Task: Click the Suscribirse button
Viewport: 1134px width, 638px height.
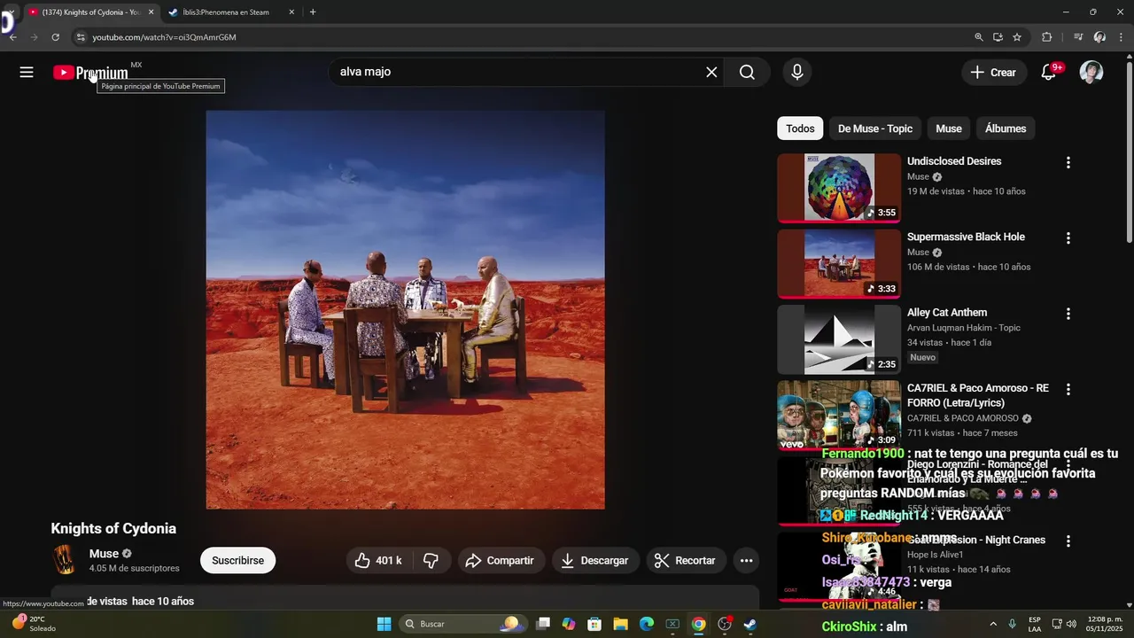Action: pyautogui.click(x=237, y=560)
